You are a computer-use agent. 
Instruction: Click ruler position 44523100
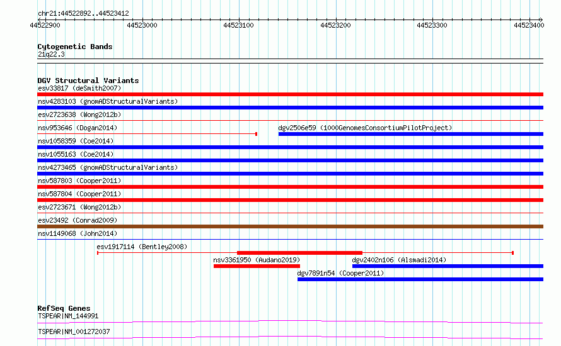[x=239, y=25]
